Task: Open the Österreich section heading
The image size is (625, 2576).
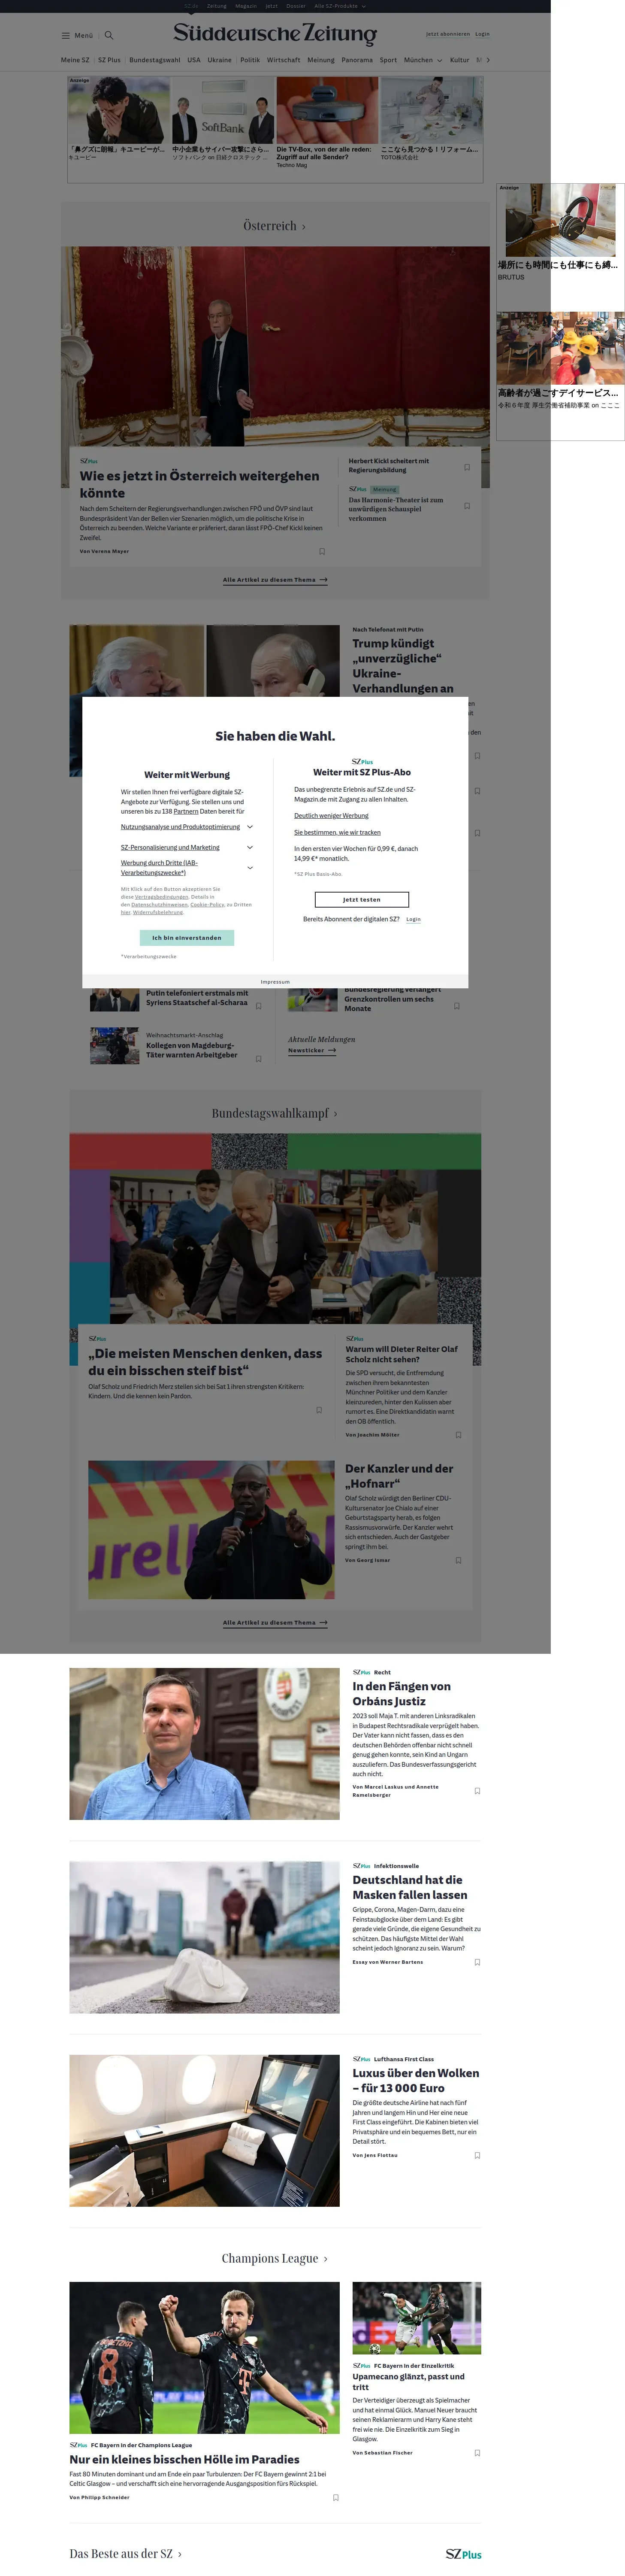Action: coord(275,226)
